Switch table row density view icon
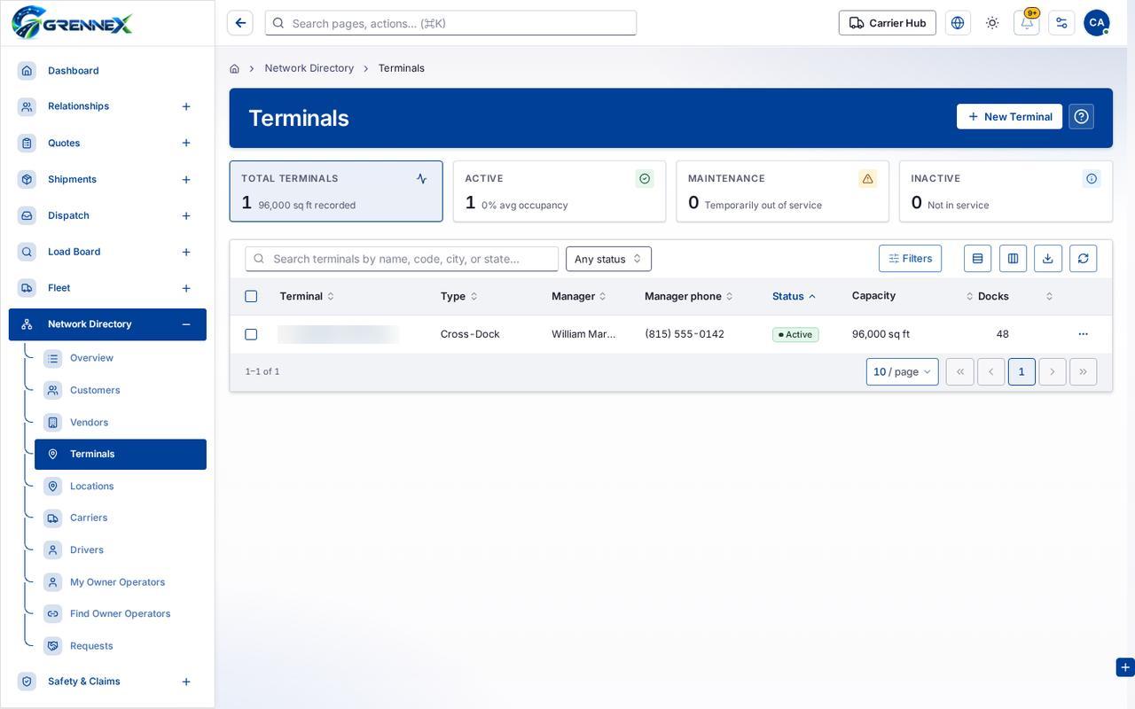The height and width of the screenshot is (709, 1135). [977, 259]
